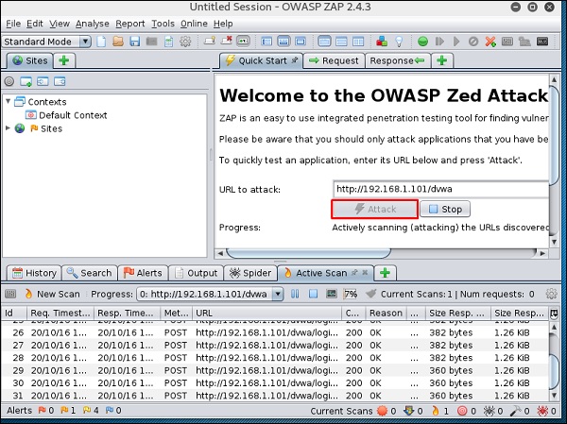Click the broom icon to clean completed scans
The image size is (567, 424).
click(370, 294)
